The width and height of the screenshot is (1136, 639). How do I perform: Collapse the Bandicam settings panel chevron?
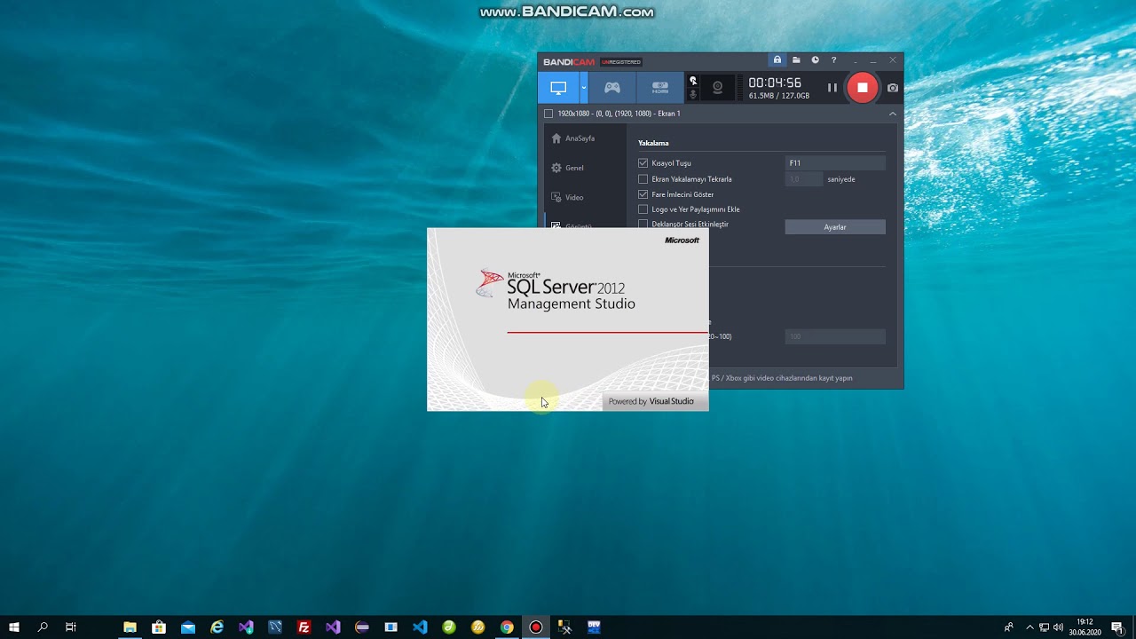pos(893,114)
